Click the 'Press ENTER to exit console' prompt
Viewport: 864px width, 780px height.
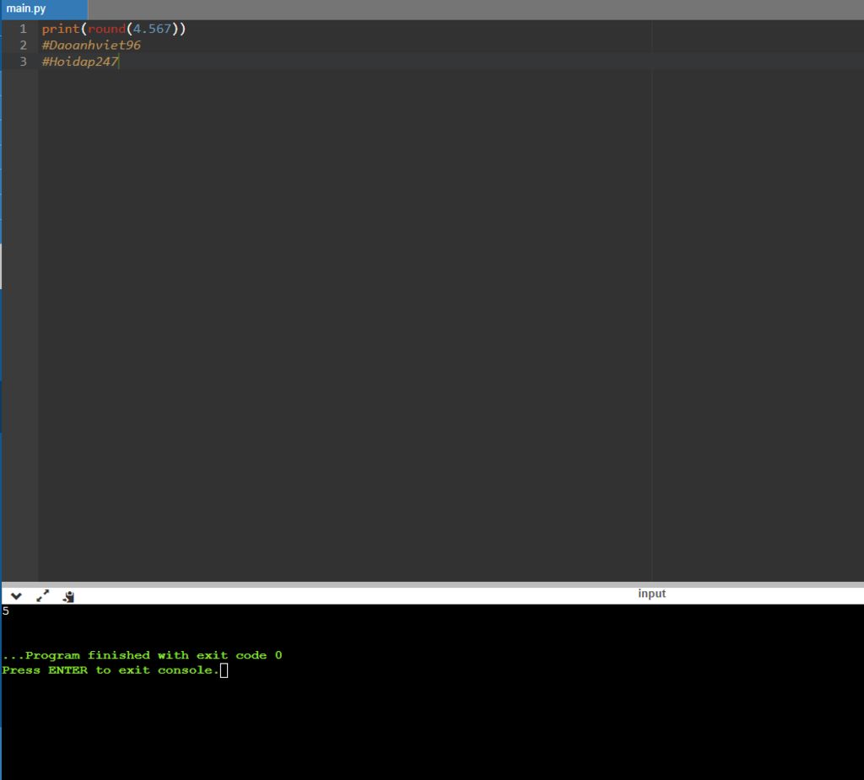pyautogui.click(x=110, y=670)
